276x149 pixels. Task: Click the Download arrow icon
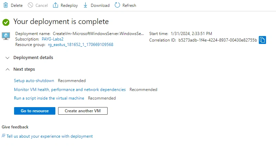85,5
